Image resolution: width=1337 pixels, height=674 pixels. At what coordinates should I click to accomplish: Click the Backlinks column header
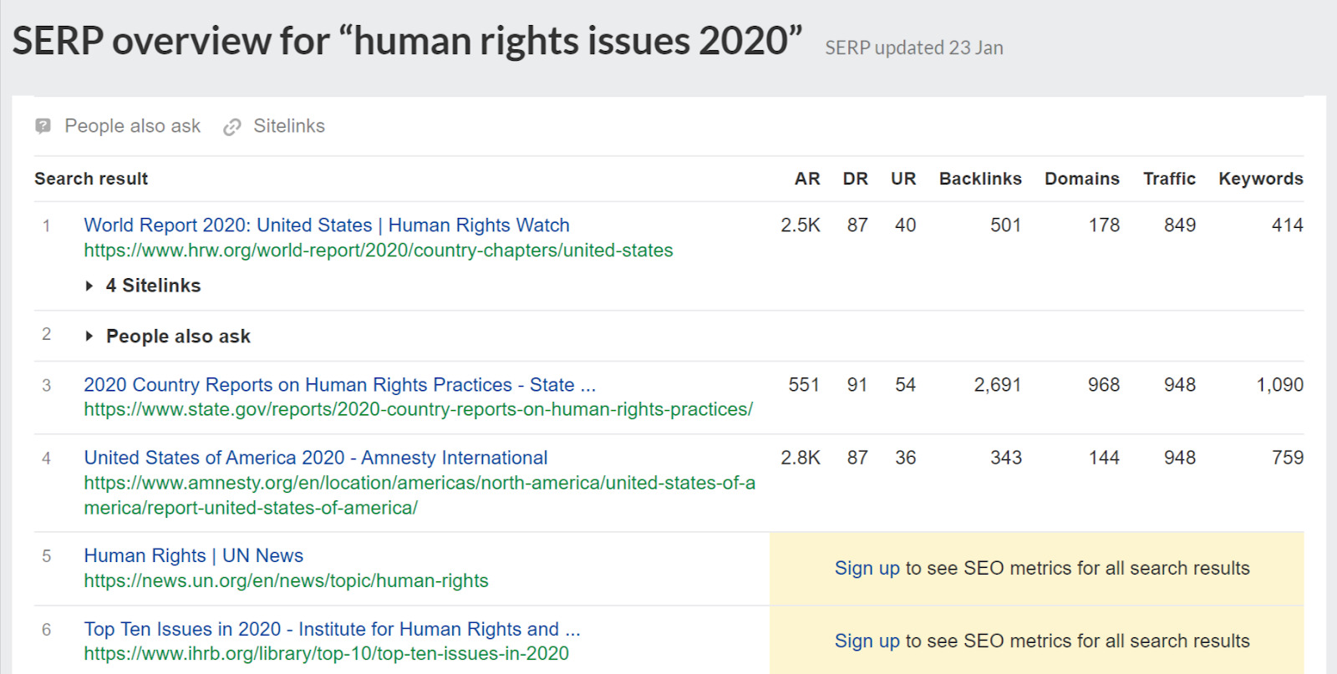point(980,179)
